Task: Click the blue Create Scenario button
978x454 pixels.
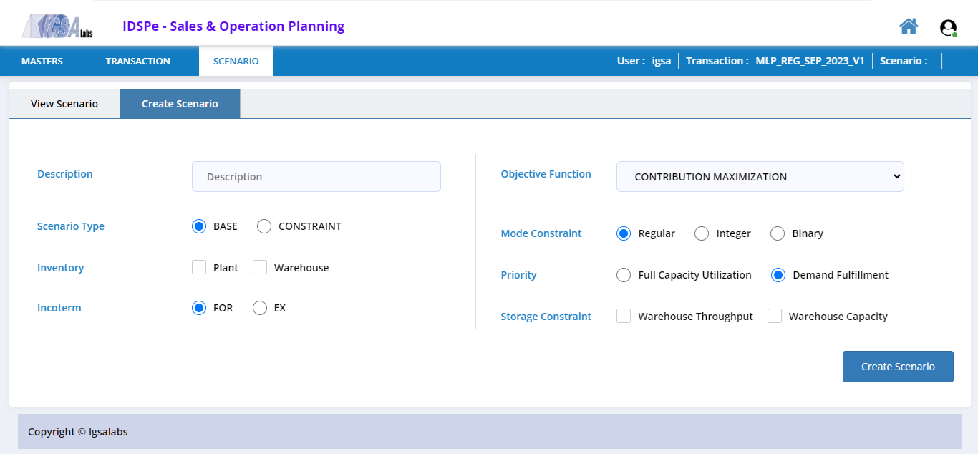Action: (x=898, y=367)
